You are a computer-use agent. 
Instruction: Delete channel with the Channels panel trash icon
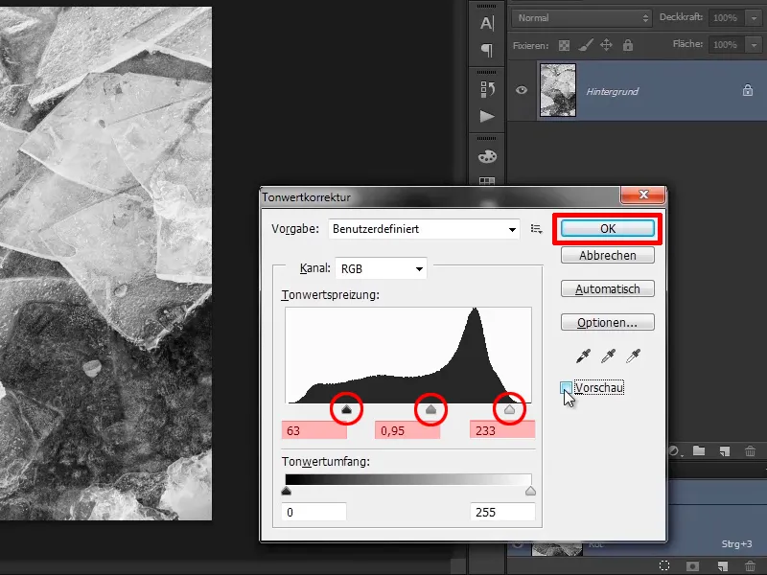click(x=750, y=565)
